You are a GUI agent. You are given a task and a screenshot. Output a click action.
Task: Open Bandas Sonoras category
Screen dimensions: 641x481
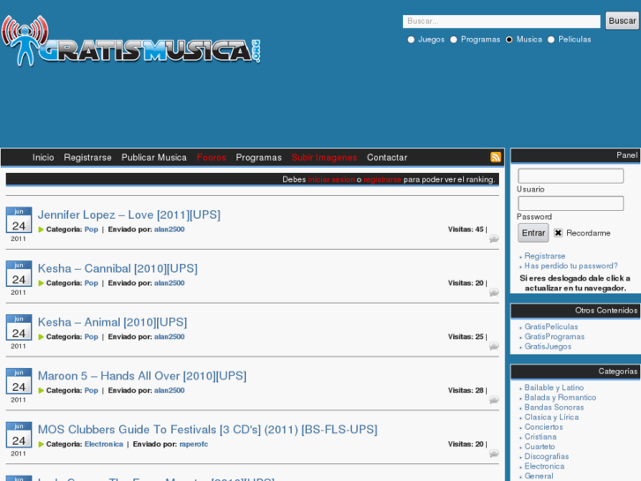[554, 408]
